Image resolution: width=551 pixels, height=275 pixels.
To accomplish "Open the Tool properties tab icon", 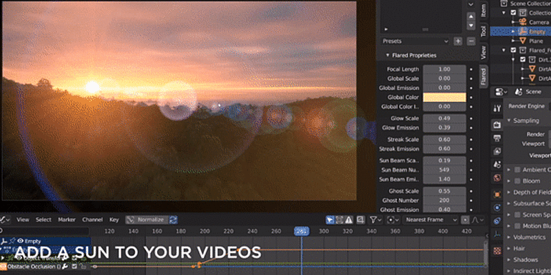I will click(497, 108).
